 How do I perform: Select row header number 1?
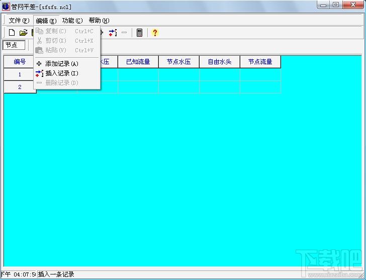[x=20, y=74]
